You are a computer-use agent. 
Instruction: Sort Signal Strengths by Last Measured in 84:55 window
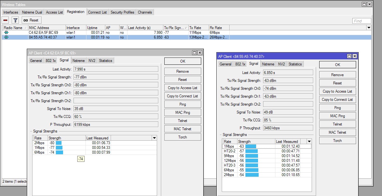click(288, 142)
